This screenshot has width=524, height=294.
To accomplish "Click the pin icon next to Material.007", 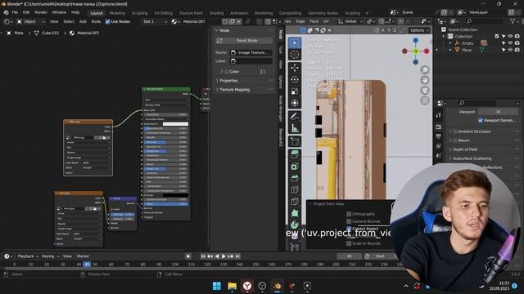I will pyautogui.click(x=247, y=22).
